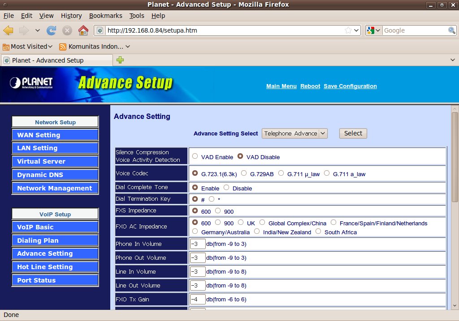Select Disable for Dial Complete Tone
The width and height of the screenshot is (459, 321).
(226, 188)
